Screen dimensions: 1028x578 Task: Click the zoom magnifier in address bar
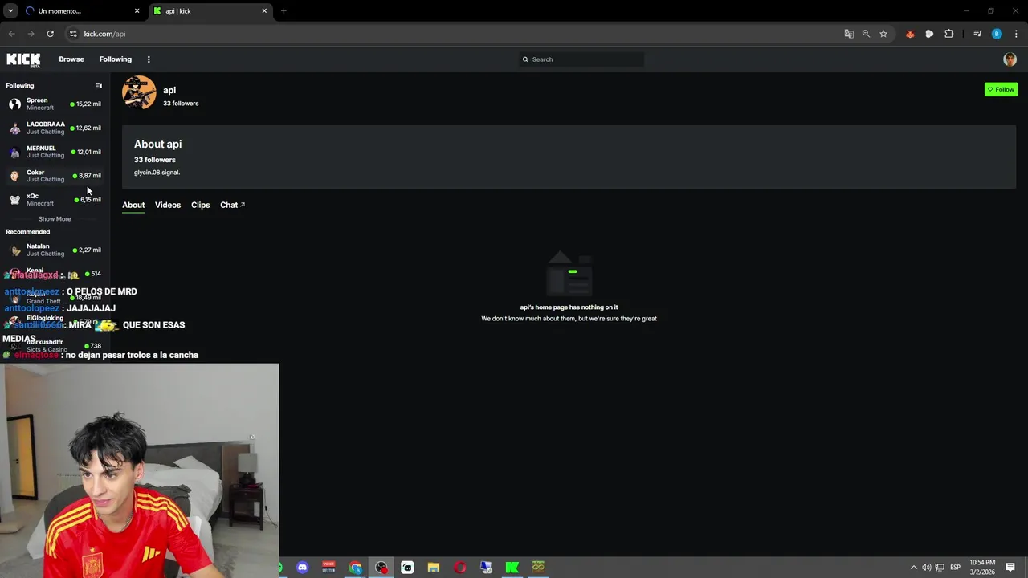866,34
